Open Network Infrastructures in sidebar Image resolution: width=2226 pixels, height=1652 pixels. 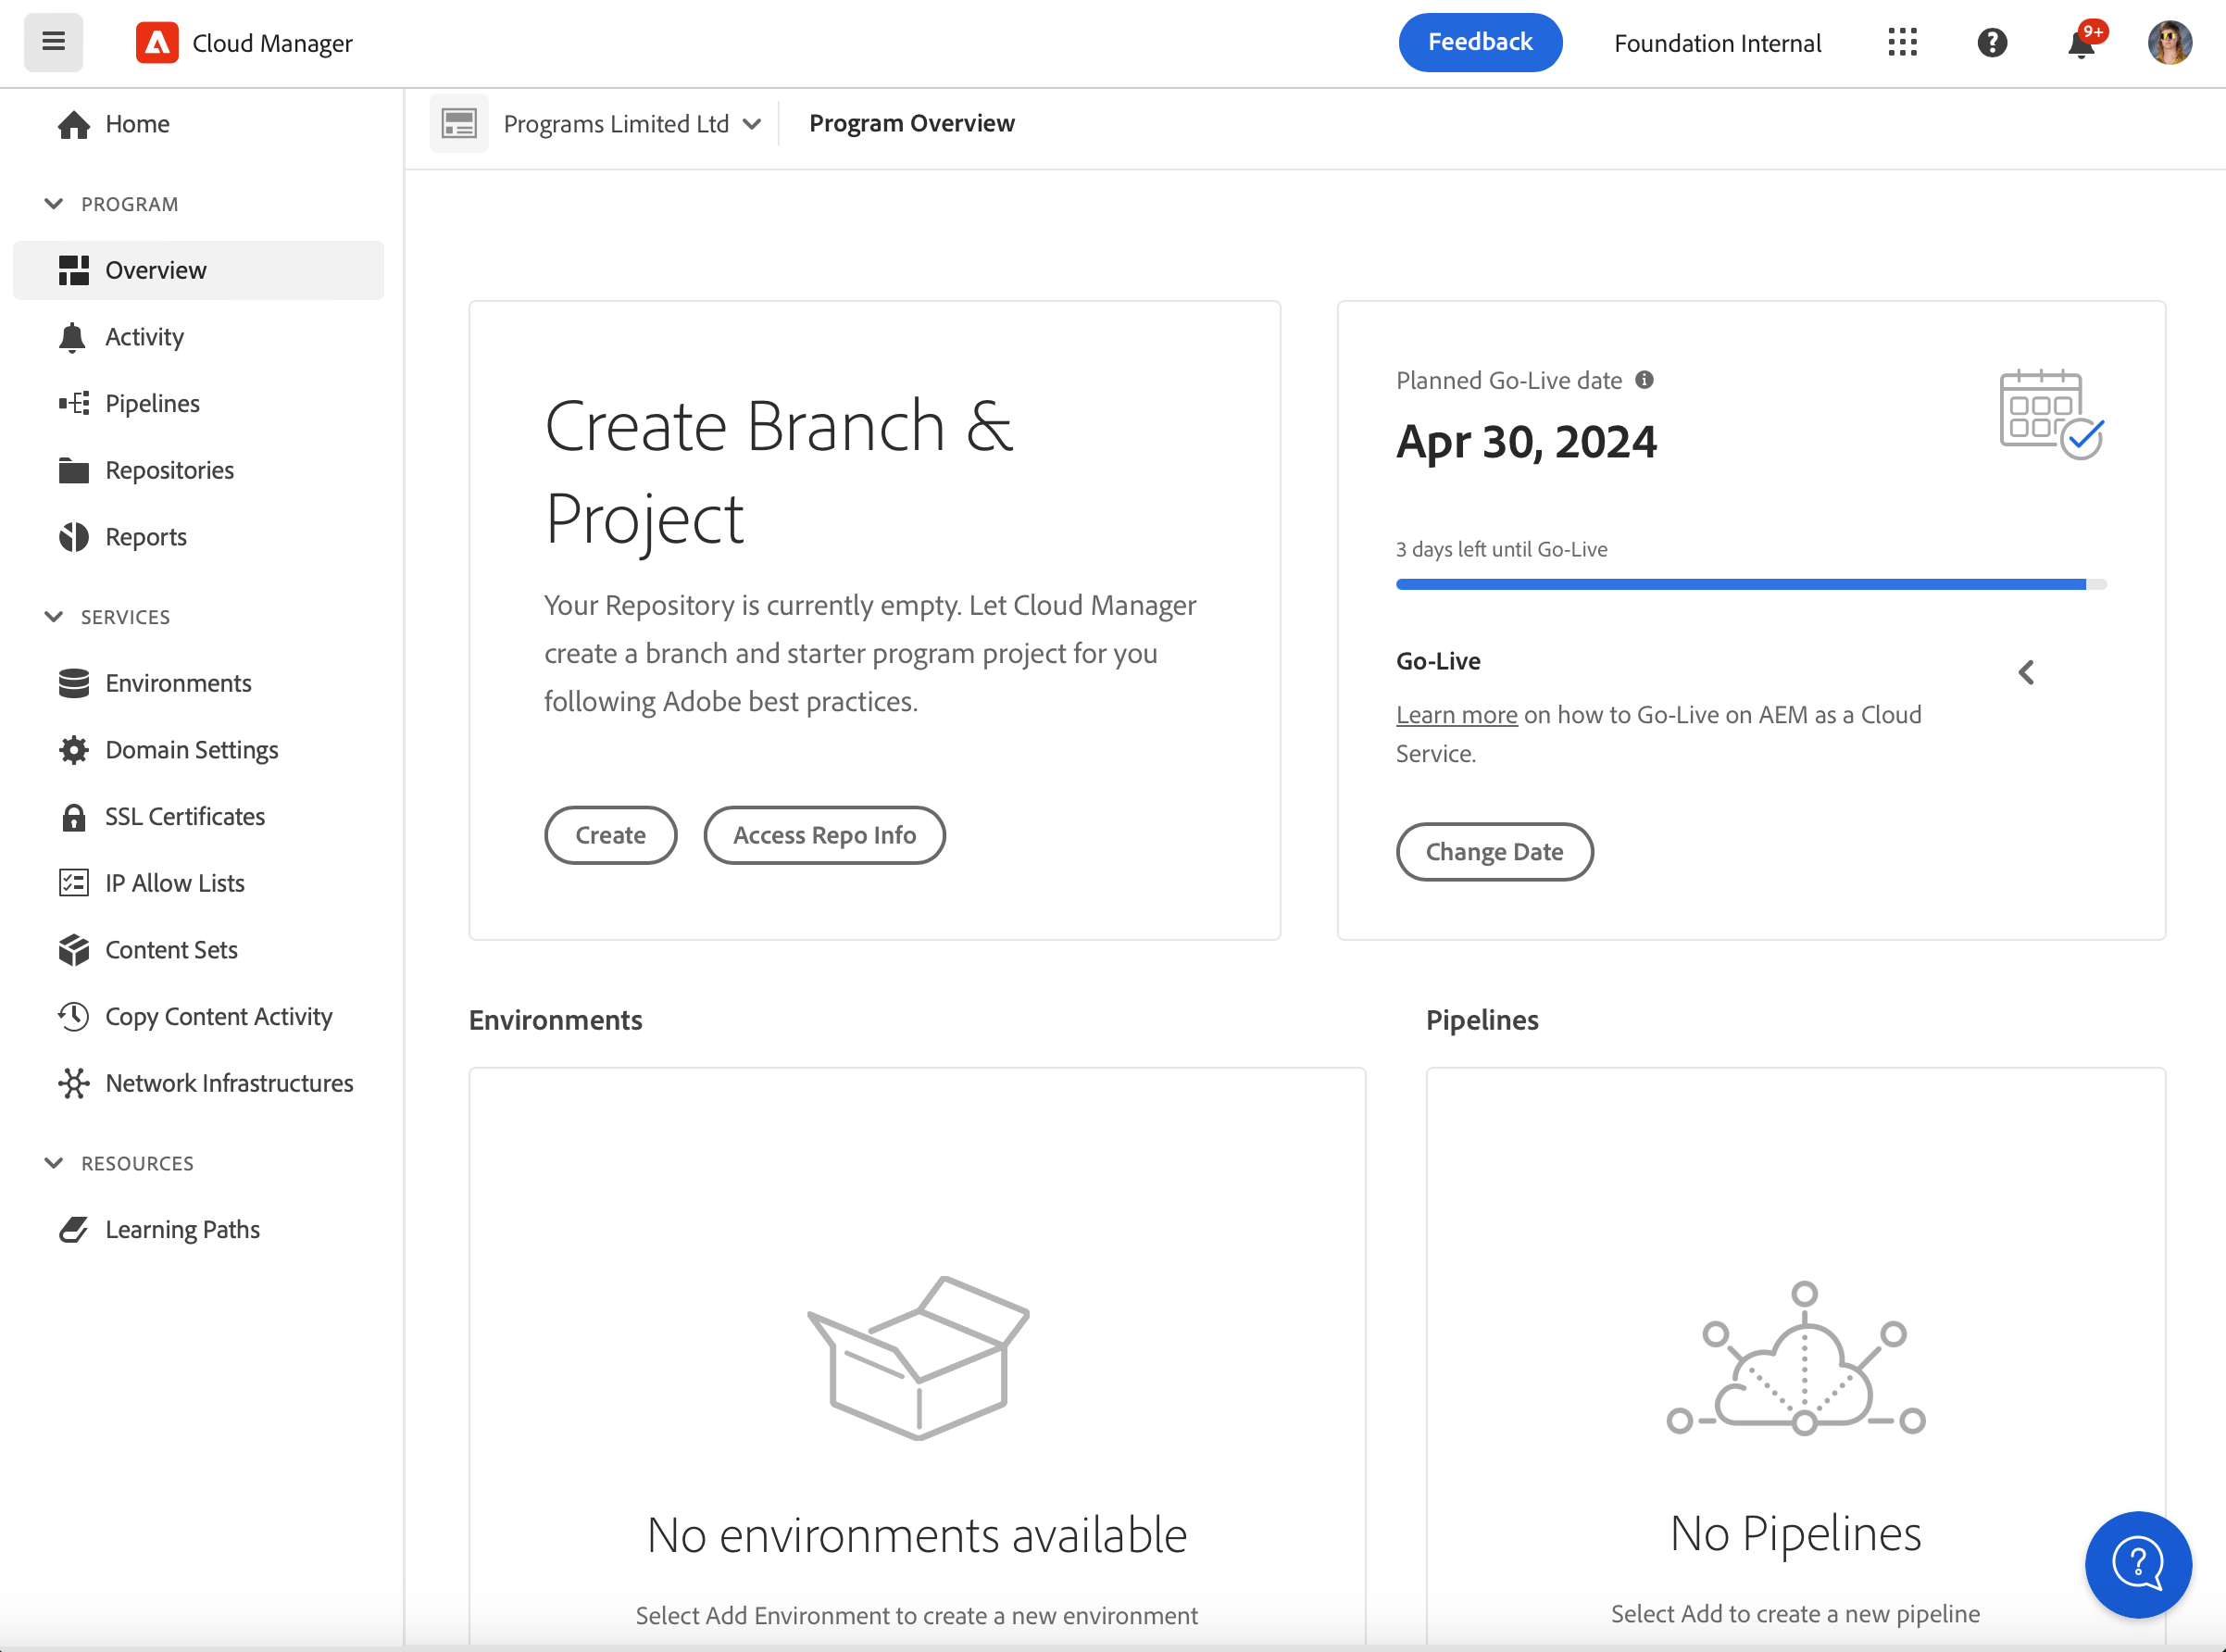click(229, 1083)
